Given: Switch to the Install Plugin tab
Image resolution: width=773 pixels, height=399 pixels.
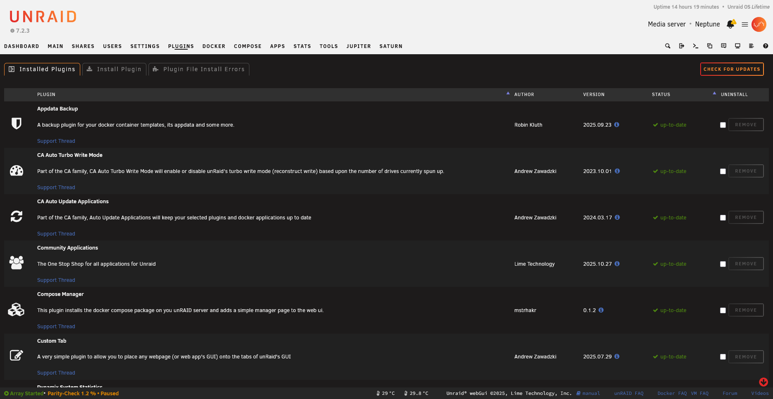Looking at the screenshot, I should tap(115, 69).
